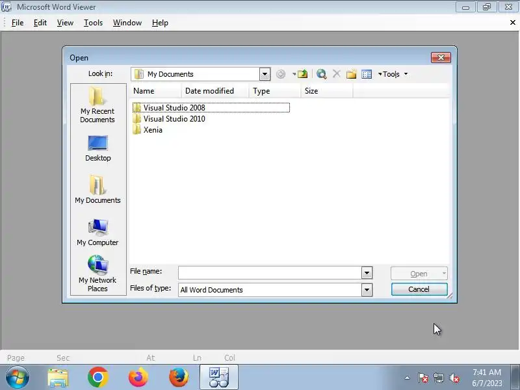Open the Help menu
The width and height of the screenshot is (520, 390).
pyautogui.click(x=160, y=23)
